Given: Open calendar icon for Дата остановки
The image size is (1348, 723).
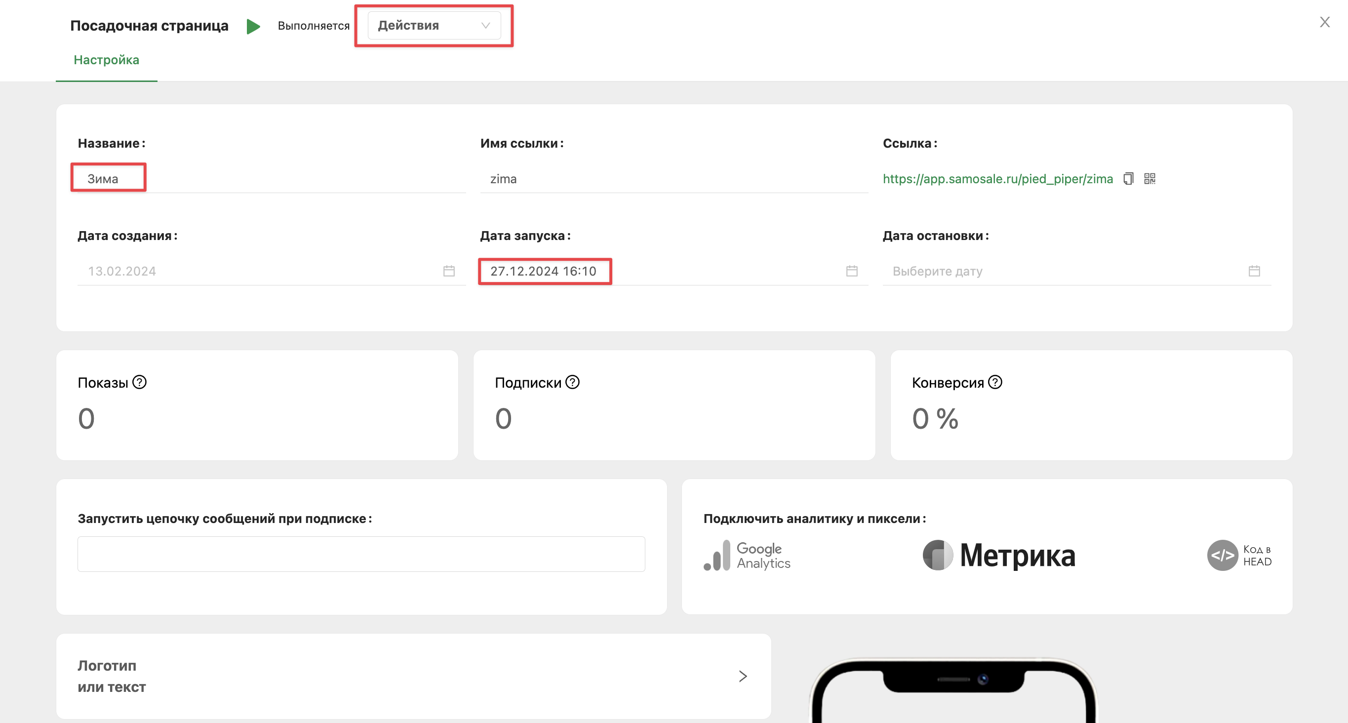Looking at the screenshot, I should [x=1254, y=271].
